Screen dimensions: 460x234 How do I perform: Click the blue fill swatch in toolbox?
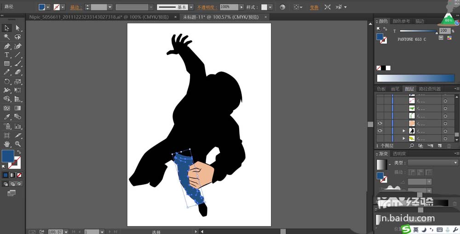coord(8,156)
